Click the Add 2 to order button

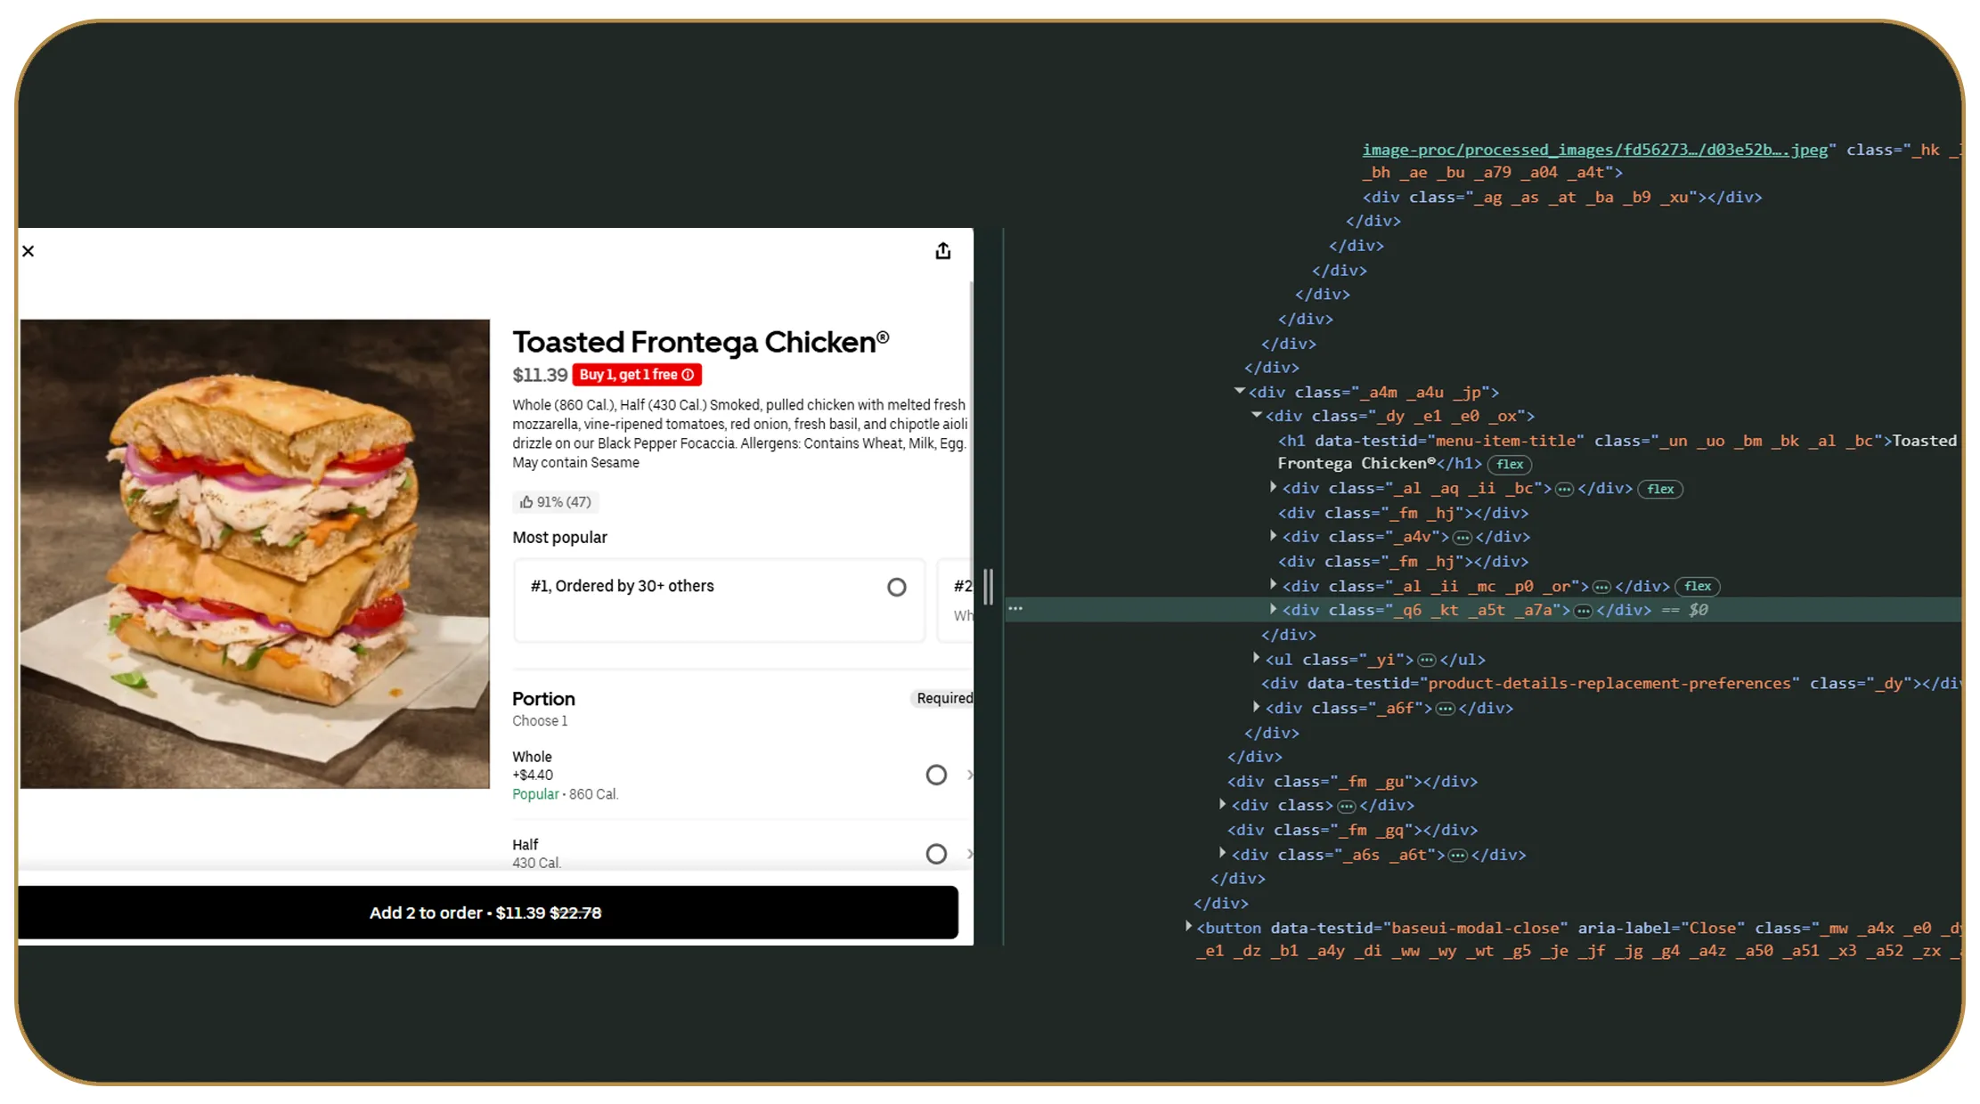point(487,913)
